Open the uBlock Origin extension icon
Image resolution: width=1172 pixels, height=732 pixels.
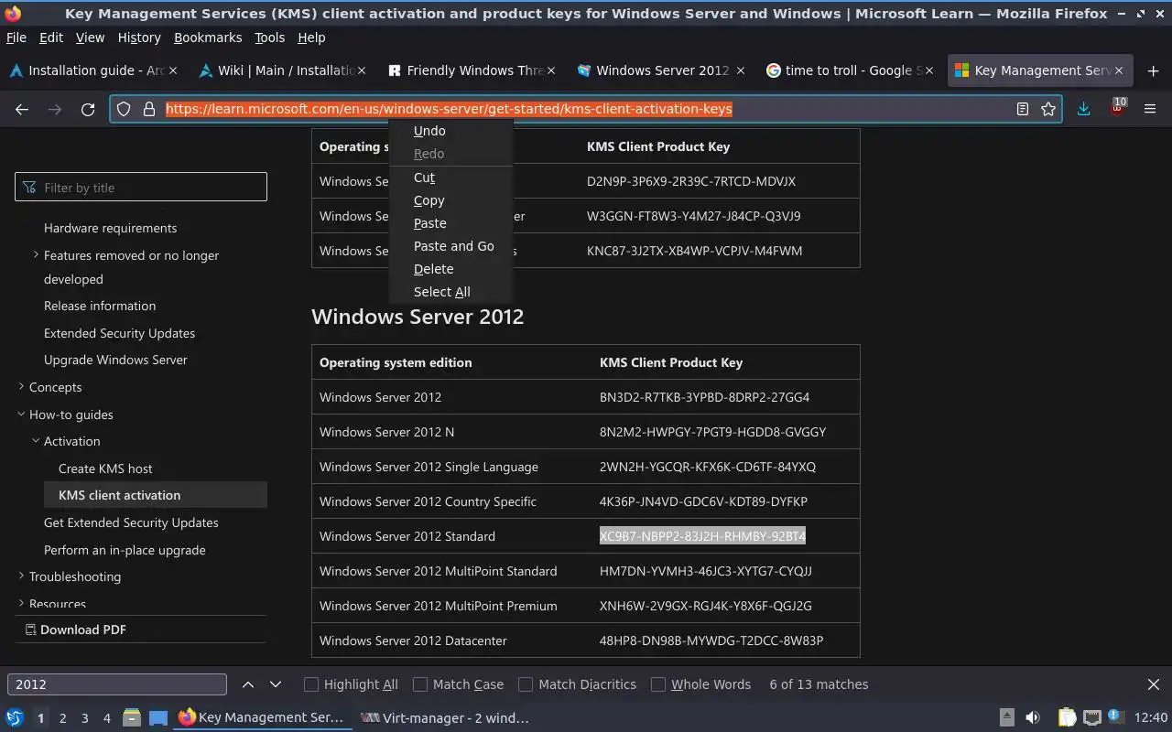[x=1117, y=108]
